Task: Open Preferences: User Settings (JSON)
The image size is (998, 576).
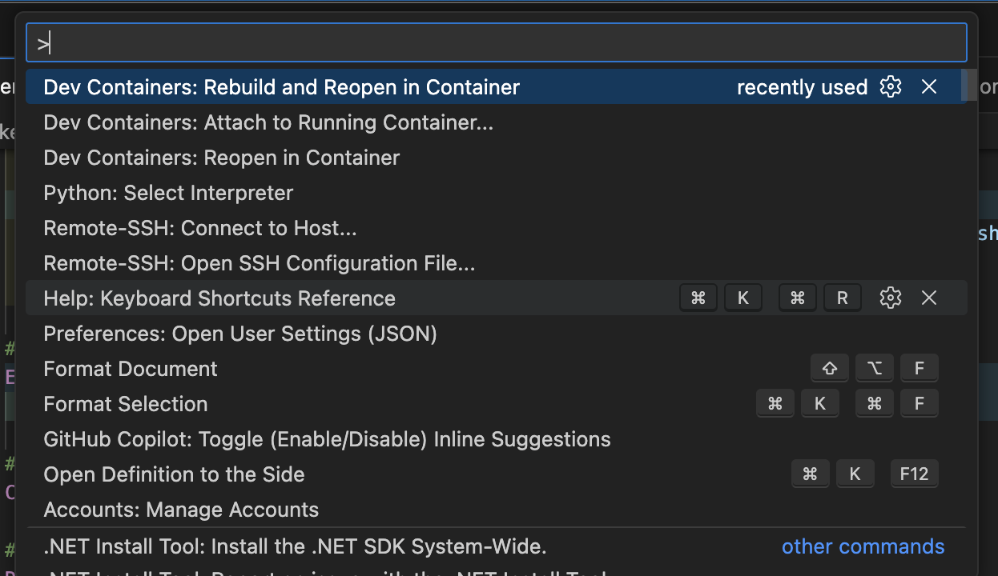Action: [x=240, y=334]
